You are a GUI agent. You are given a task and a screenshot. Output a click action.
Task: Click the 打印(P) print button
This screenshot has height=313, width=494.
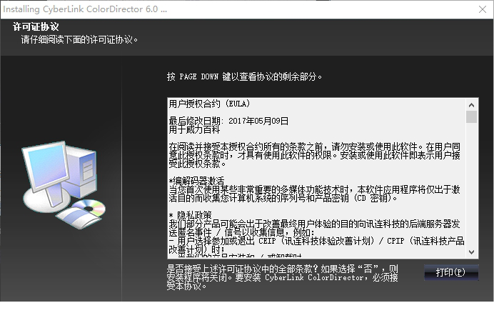coord(451,272)
